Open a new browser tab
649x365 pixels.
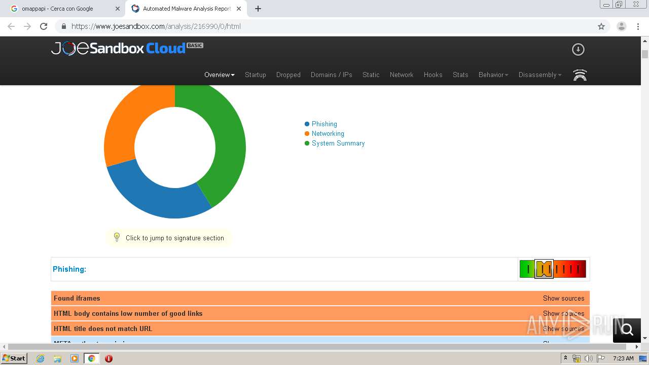[x=258, y=9]
